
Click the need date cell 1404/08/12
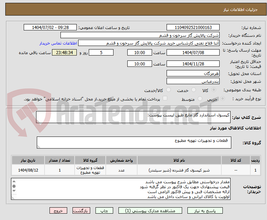(28, 170)
